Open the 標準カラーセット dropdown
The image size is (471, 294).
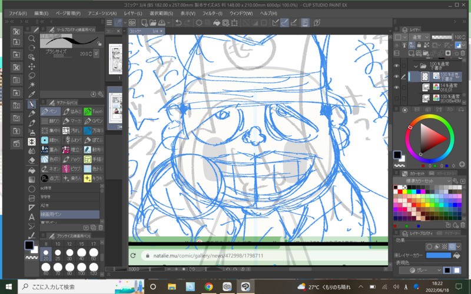[x=423, y=181]
